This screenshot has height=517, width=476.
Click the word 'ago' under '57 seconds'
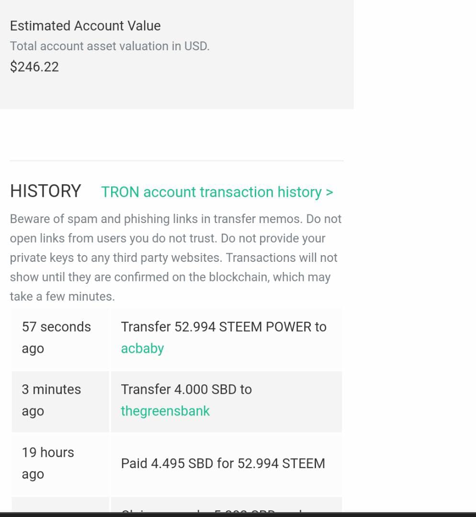pos(33,349)
